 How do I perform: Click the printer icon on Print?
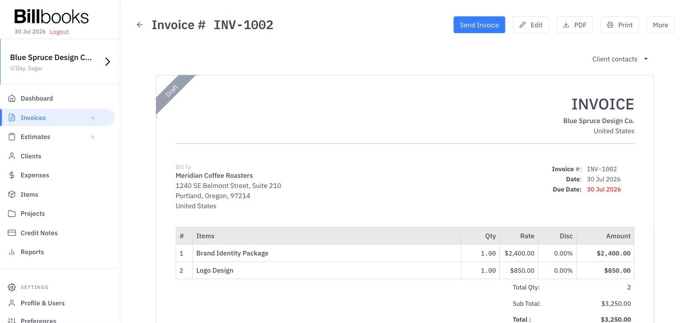click(x=610, y=25)
